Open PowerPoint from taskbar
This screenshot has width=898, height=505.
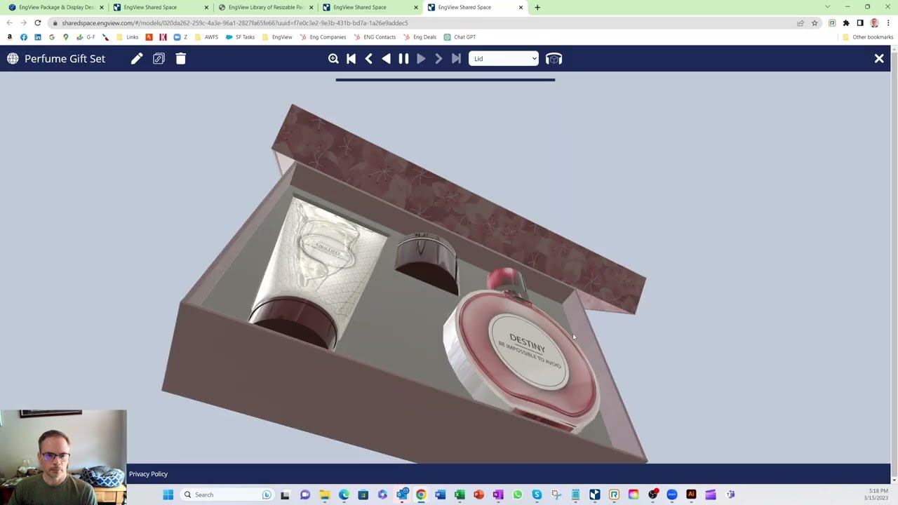pyautogui.click(x=478, y=494)
